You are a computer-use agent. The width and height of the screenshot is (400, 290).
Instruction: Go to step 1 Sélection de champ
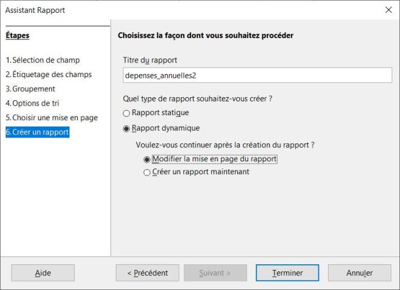(x=46, y=60)
